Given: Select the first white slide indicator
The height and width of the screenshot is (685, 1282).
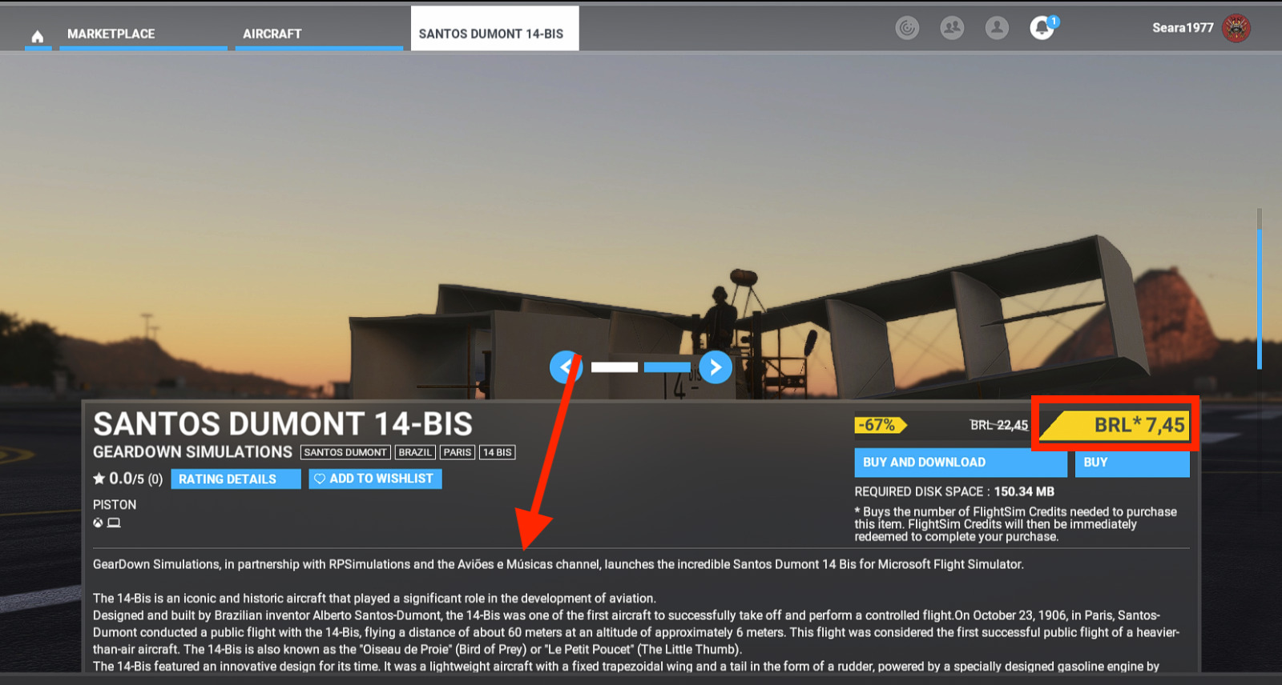Looking at the screenshot, I should pos(615,367).
